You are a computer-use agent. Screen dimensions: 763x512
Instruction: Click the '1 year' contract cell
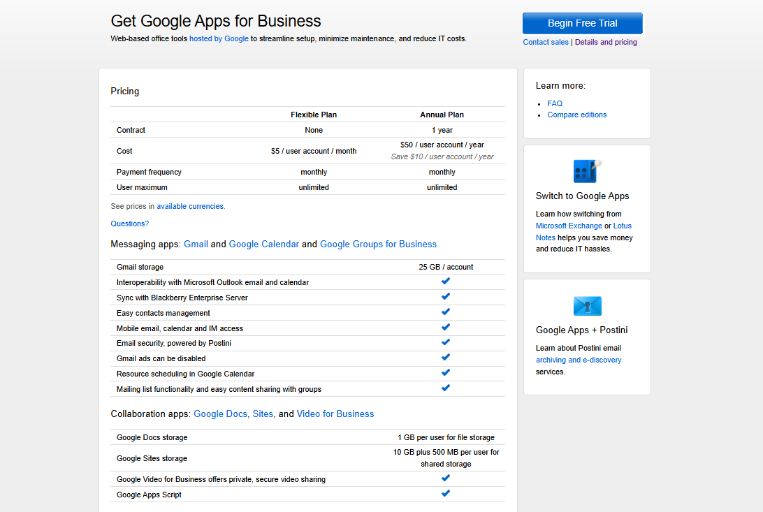click(x=442, y=131)
